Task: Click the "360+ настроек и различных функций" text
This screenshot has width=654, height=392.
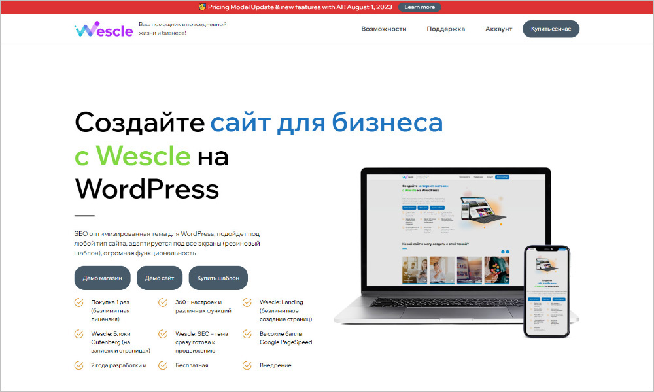Action: (x=203, y=306)
